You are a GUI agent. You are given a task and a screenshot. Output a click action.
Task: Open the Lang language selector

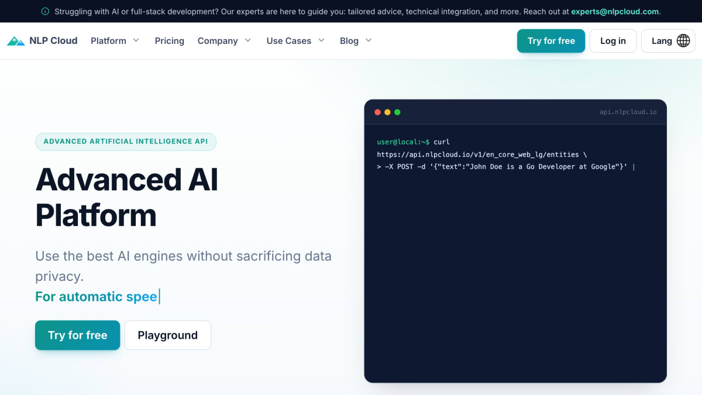click(668, 41)
